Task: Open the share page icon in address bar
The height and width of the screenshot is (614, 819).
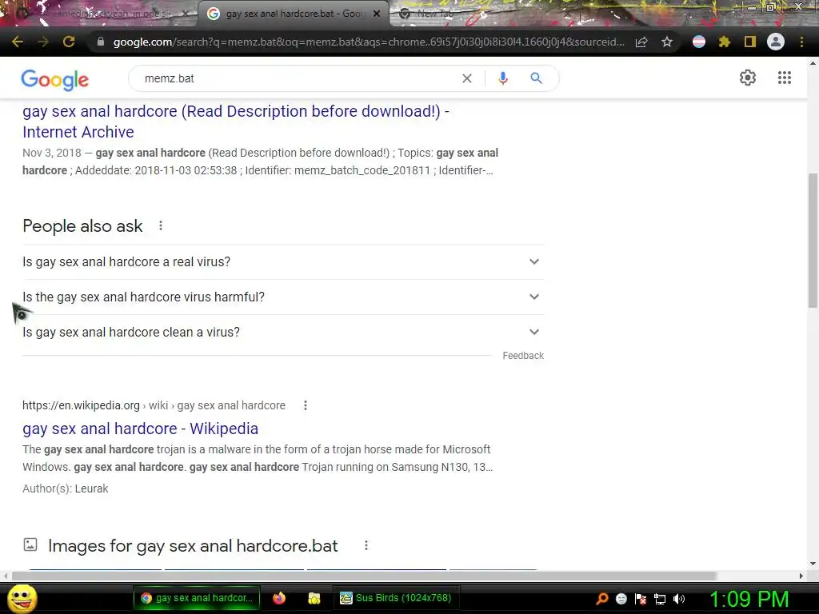Action: pyautogui.click(x=641, y=42)
